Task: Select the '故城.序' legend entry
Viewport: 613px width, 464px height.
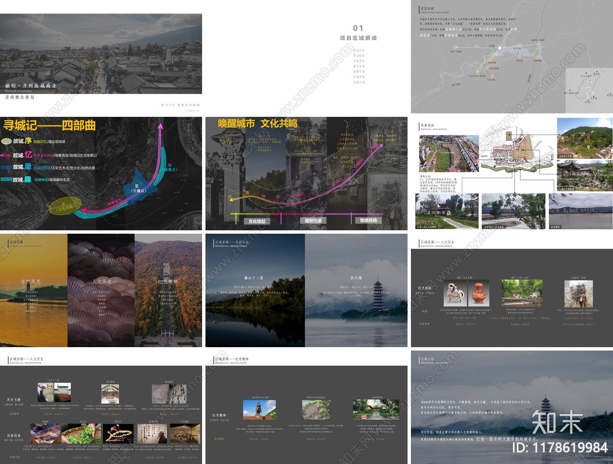Action: pyautogui.click(x=33, y=141)
